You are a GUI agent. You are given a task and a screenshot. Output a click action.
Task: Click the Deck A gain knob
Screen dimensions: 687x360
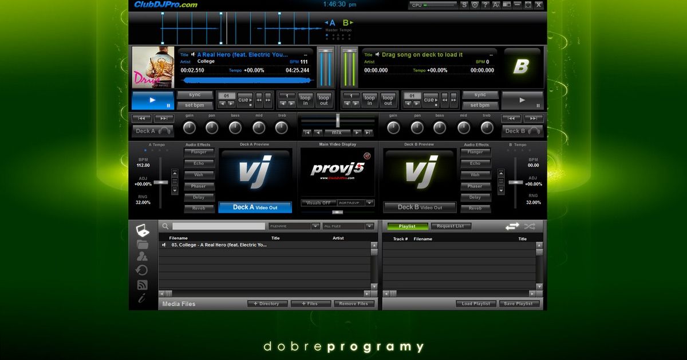(x=189, y=127)
